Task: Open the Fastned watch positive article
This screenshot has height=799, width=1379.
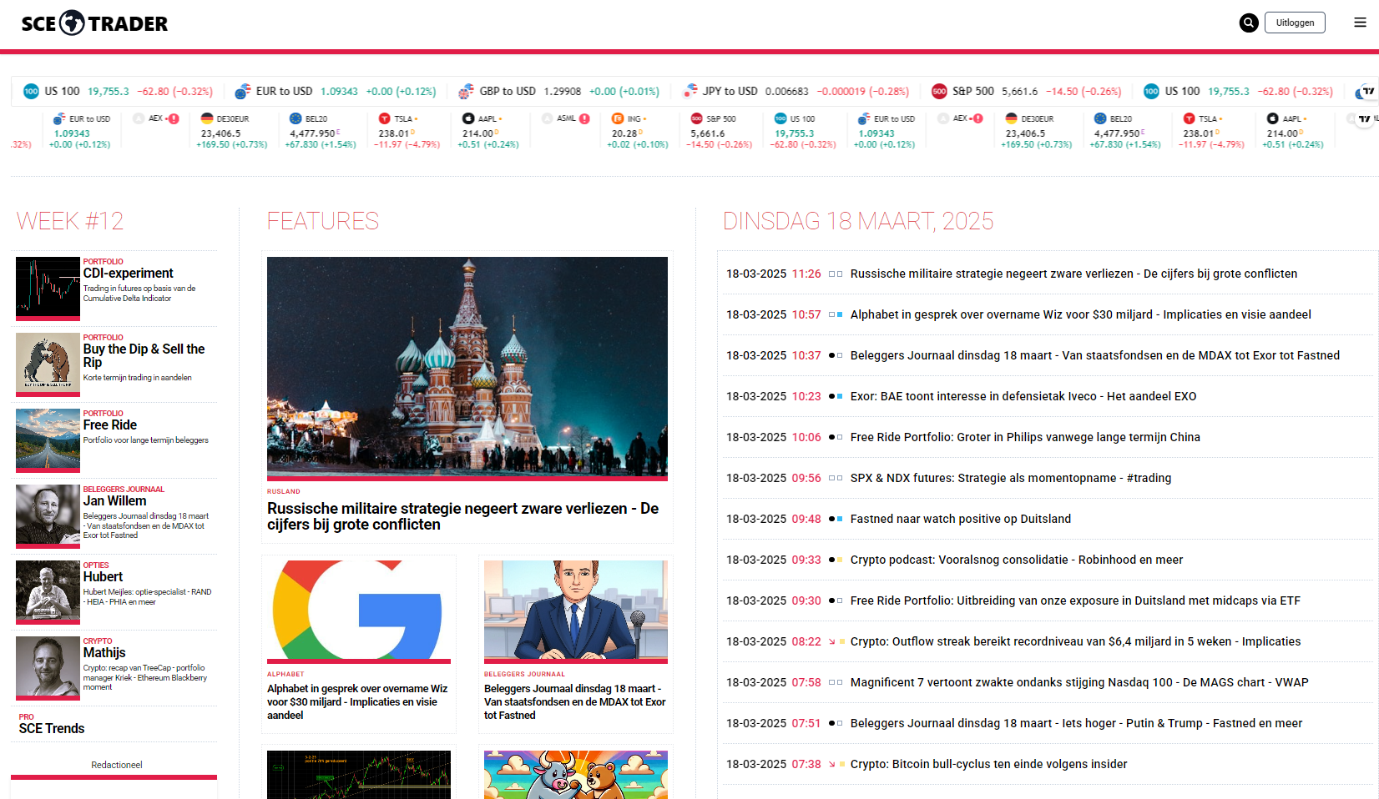Action: coord(961,519)
